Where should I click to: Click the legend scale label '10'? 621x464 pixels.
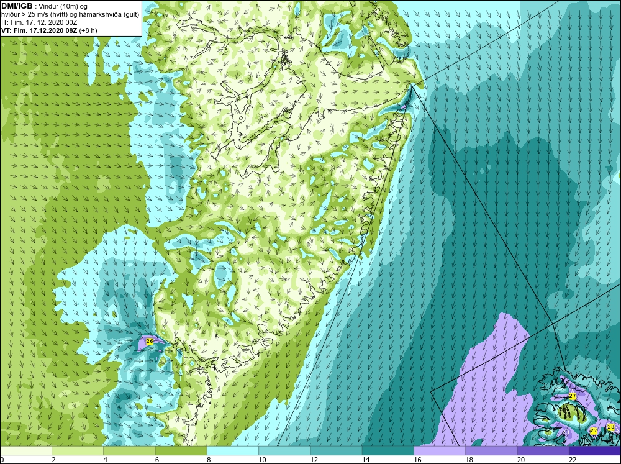click(262, 460)
